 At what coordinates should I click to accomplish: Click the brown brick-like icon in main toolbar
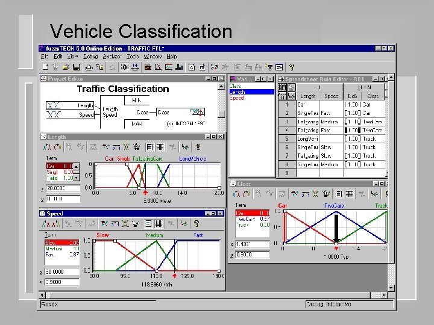point(148,67)
